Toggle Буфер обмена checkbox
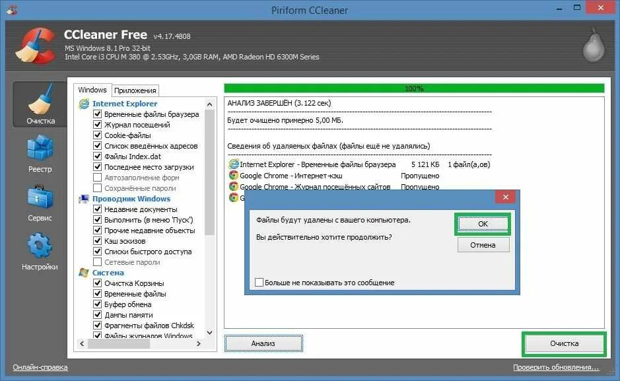Screen dimensions: 620x381 [x=97, y=304]
